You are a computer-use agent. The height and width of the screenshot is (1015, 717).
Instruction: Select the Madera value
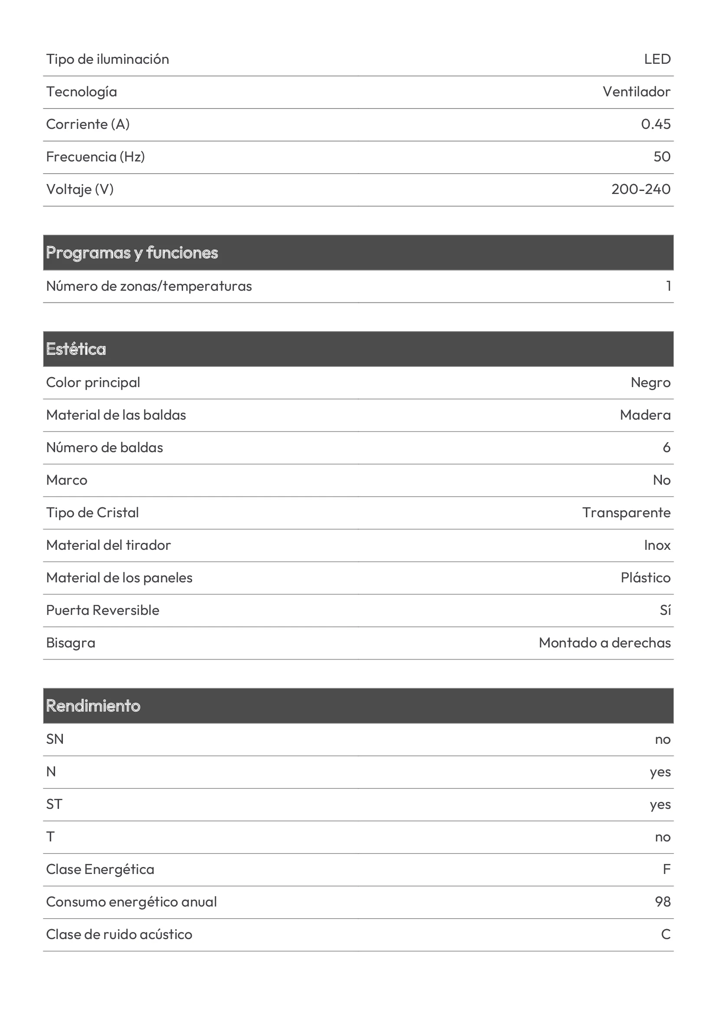[645, 415]
